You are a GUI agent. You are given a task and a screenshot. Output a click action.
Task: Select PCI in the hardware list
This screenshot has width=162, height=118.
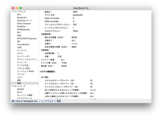(19, 33)
